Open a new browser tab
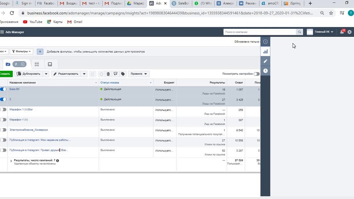 click(x=310, y=4)
